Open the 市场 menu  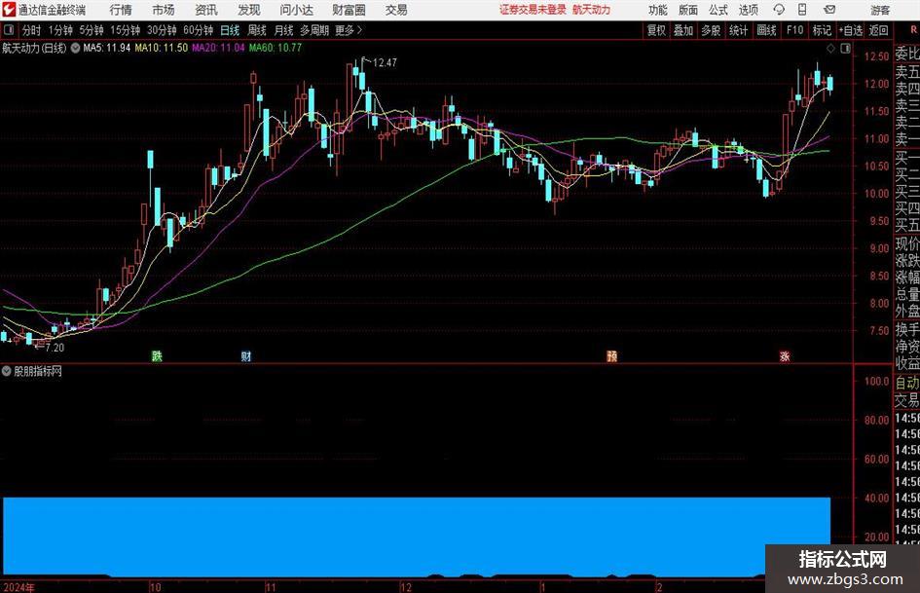[x=164, y=10]
